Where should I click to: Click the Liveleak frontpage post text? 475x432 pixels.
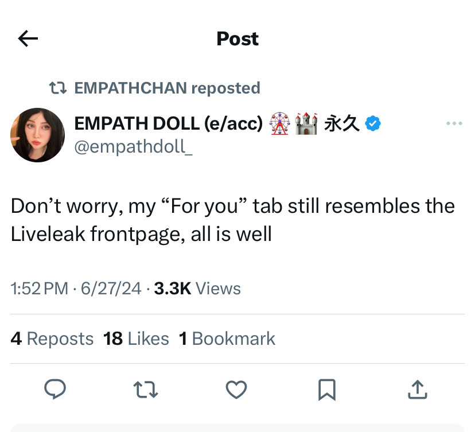pyautogui.click(x=233, y=220)
